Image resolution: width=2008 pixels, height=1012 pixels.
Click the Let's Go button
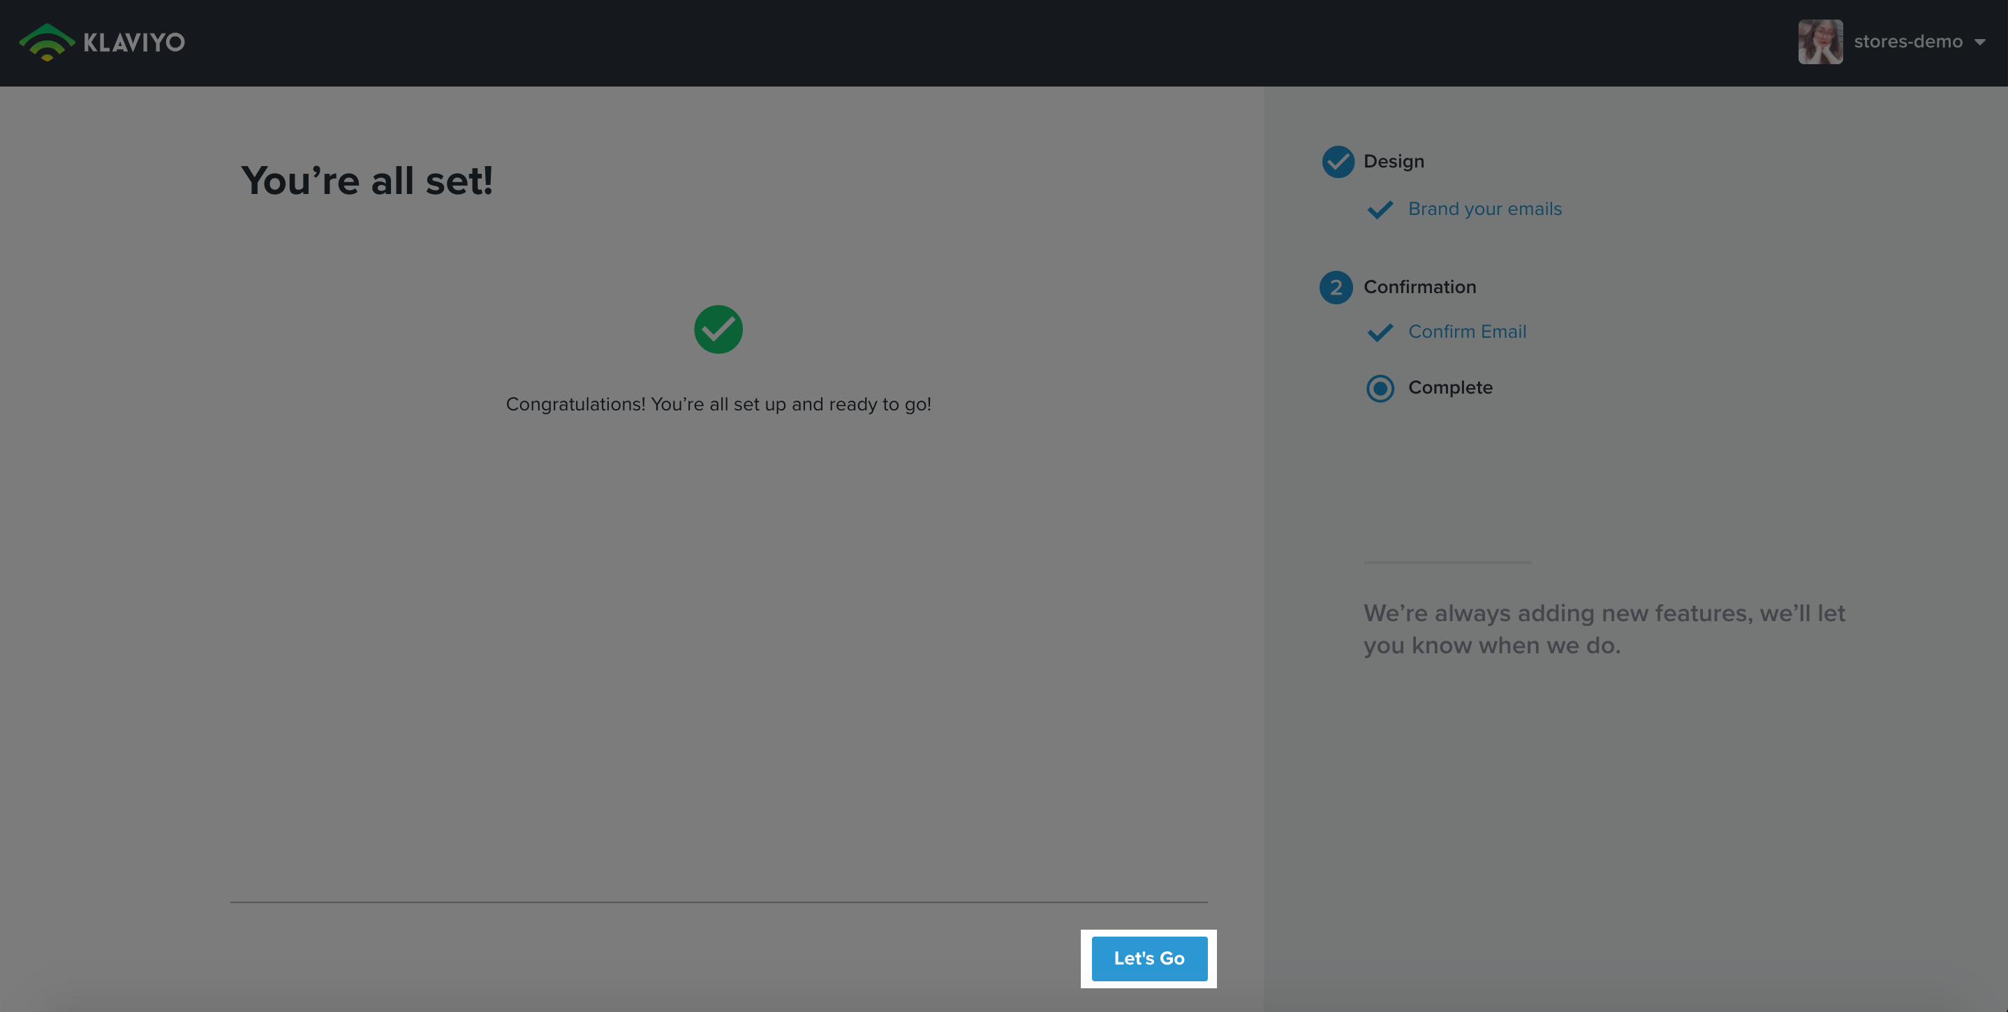pos(1149,958)
